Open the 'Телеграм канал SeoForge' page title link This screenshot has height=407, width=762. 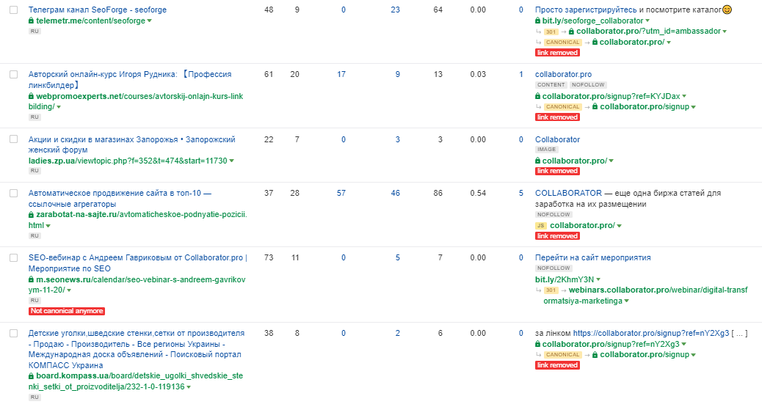point(87,10)
